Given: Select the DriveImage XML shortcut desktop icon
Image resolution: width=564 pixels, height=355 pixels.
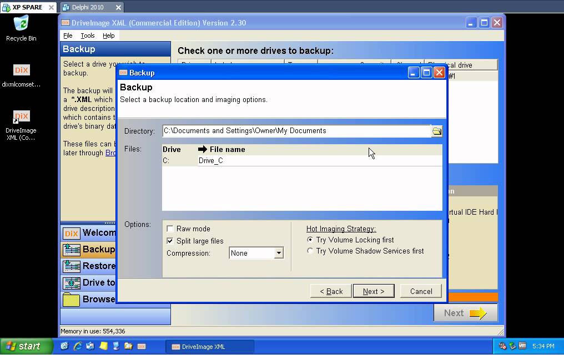Looking at the screenshot, I should (21, 125).
